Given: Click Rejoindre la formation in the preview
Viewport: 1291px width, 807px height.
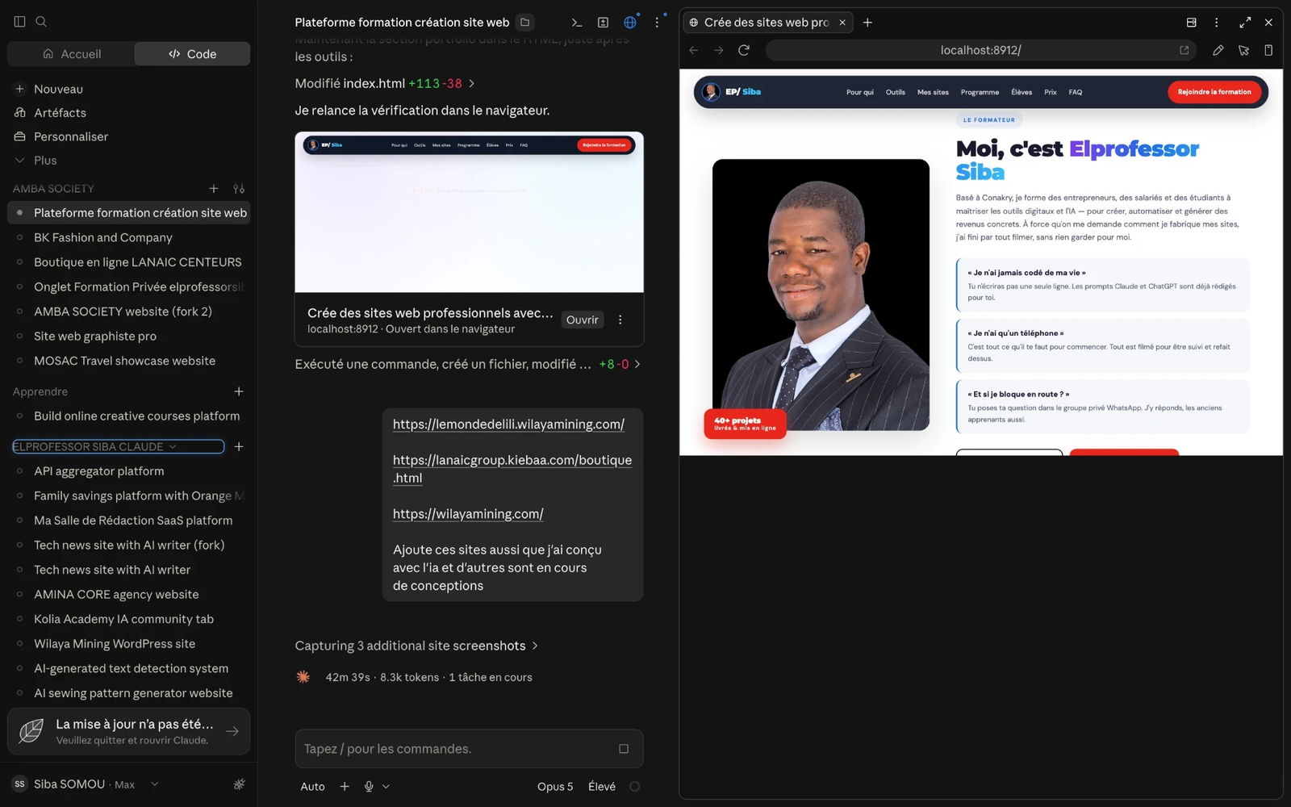Looking at the screenshot, I should coord(1214,92).
